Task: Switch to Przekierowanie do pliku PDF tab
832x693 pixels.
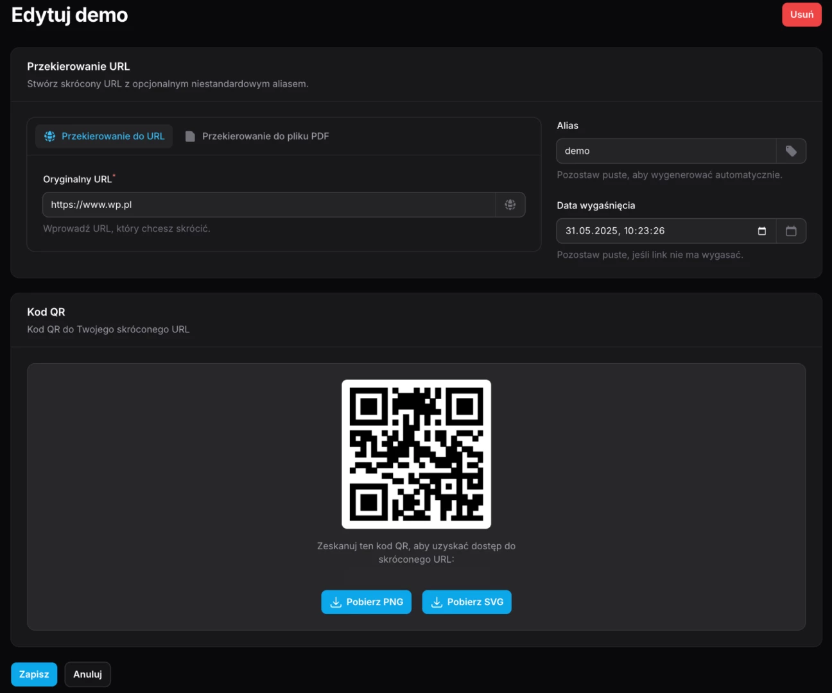Action: [257, 136]
